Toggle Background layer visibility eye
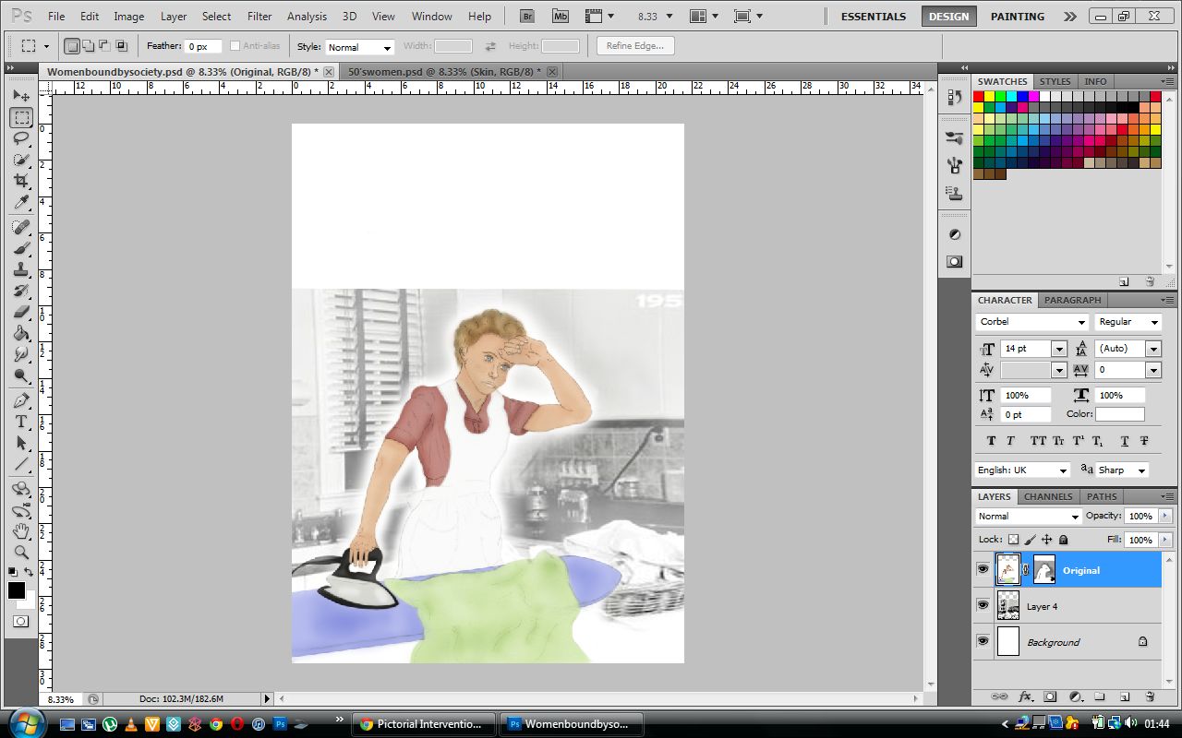This screenshot has width=1182, height=738. [x=983, y=641]
